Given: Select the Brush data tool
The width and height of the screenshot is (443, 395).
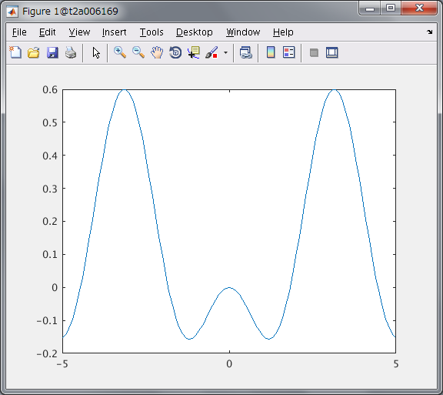Looking at the screenshot, I should (212, 52).
